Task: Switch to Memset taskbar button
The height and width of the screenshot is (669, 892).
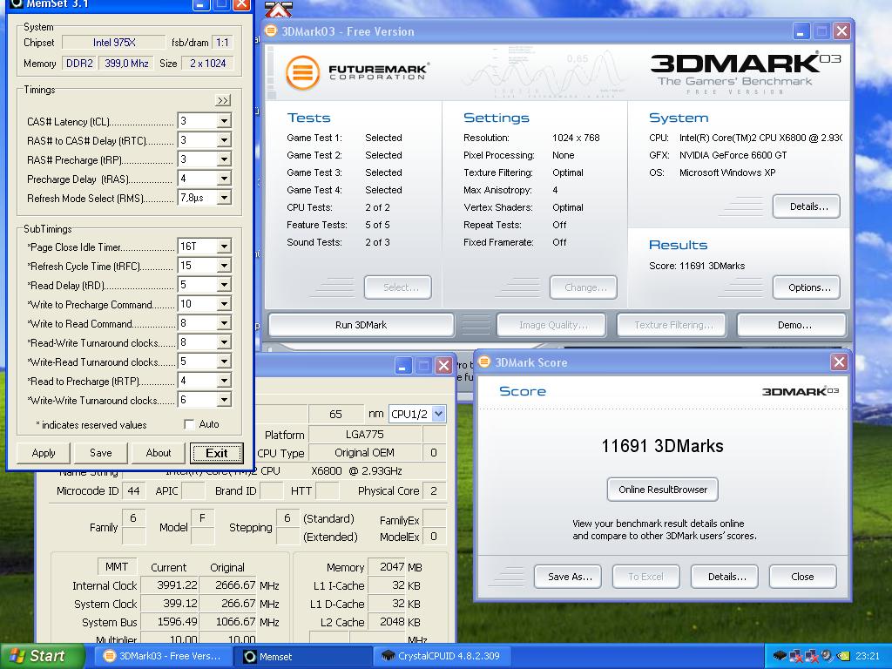Action: (x=302, y=656)
